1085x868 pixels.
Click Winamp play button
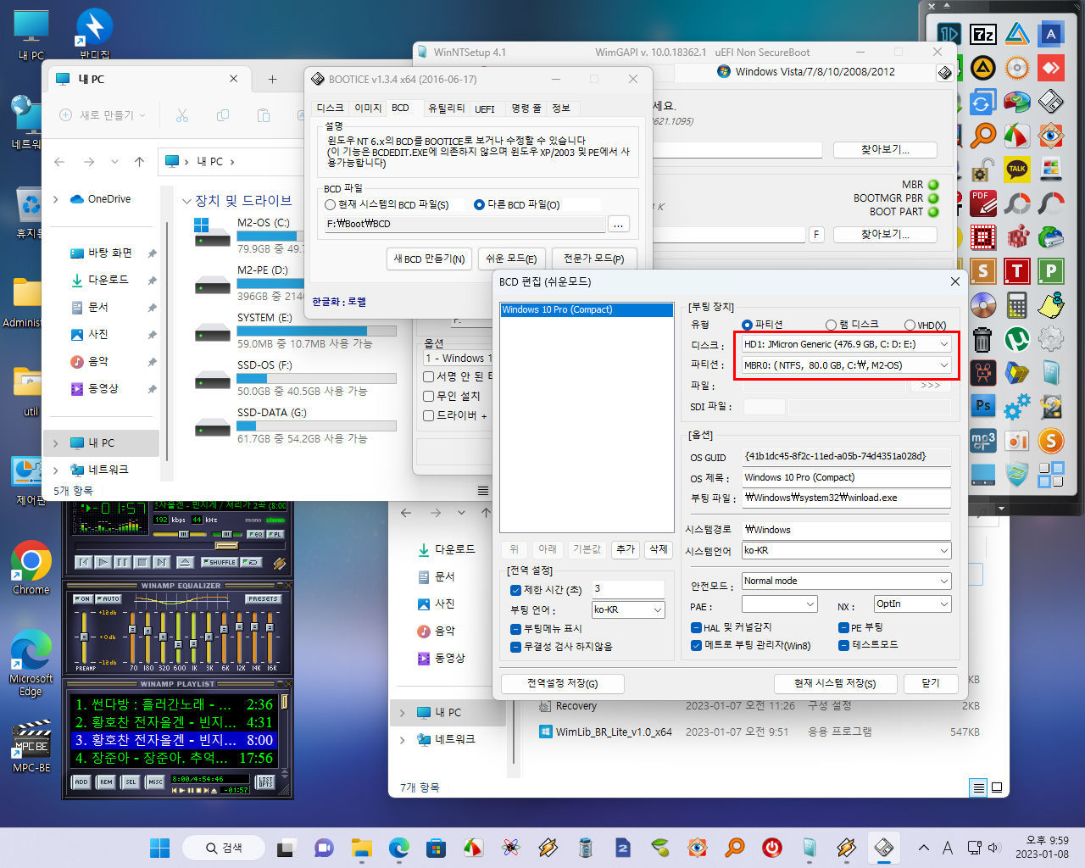click(x=103, y=562)
